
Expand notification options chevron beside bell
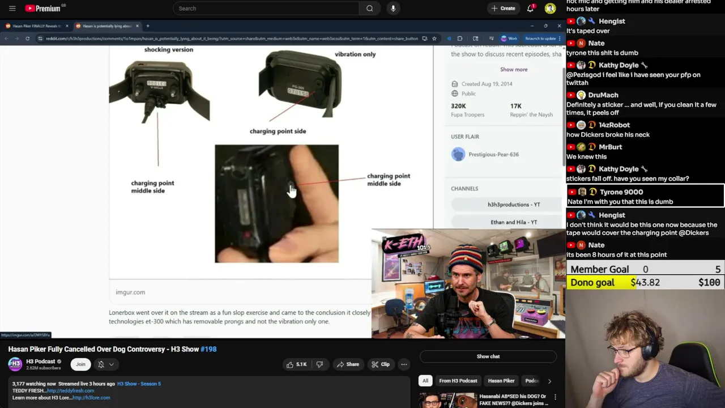coord(112,364)
